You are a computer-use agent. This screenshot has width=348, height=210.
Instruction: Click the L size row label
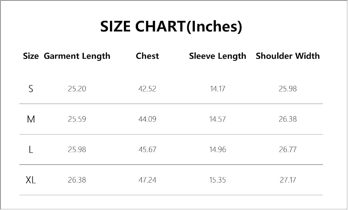click(x=31, y=150)
